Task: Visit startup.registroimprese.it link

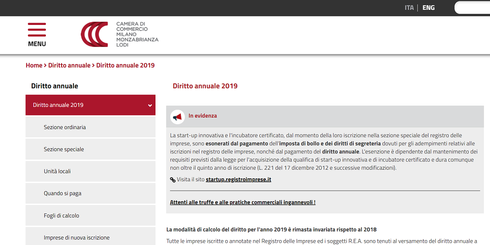Action: click(238, 180)
